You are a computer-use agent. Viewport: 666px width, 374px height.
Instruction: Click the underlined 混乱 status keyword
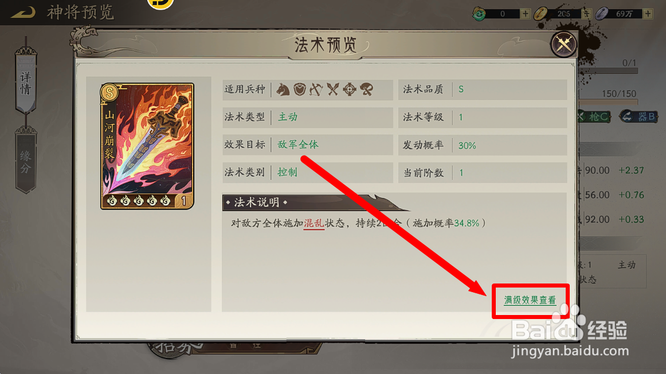314,223
